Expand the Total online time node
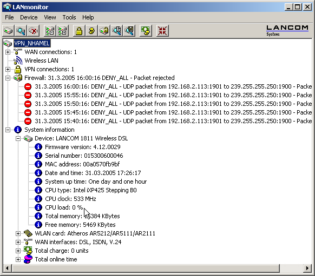Viewport: 315px width, 276px height. click(x=18, y=259)
